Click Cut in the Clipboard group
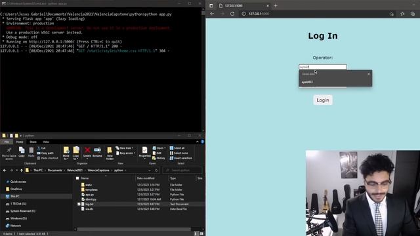Screen dimensions: 420x236 tap(41, 148)
